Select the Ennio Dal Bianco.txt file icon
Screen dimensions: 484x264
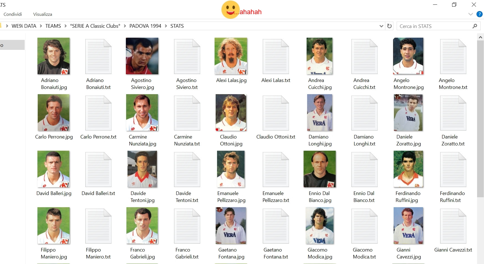(x=365, y=170)
